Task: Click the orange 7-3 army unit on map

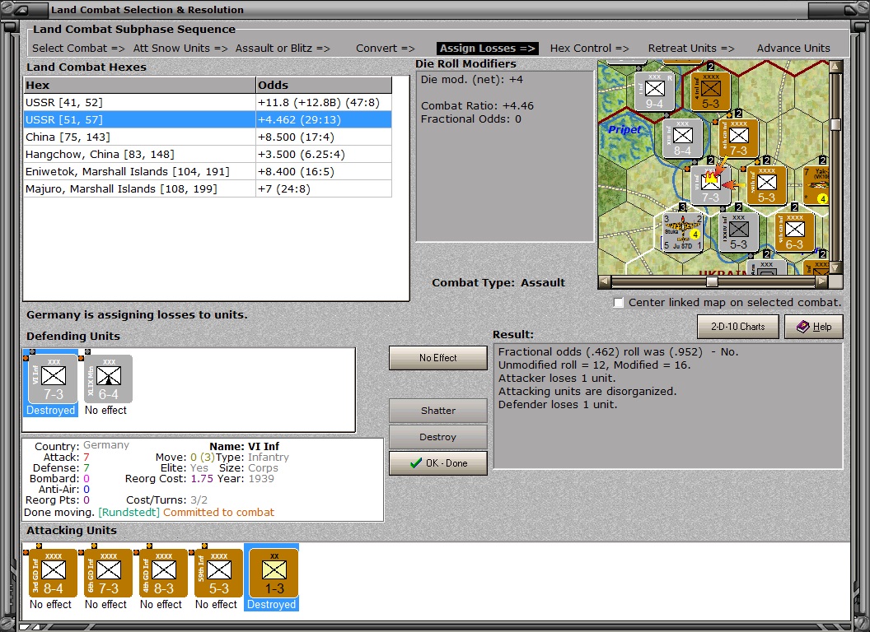Action: [x=738, y=138]
